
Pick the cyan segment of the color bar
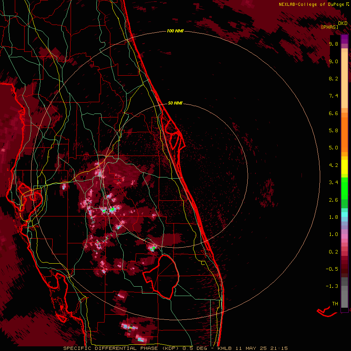(x=344, y=214)
